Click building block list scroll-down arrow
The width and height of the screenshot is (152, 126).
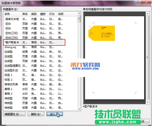click(79, 109)
